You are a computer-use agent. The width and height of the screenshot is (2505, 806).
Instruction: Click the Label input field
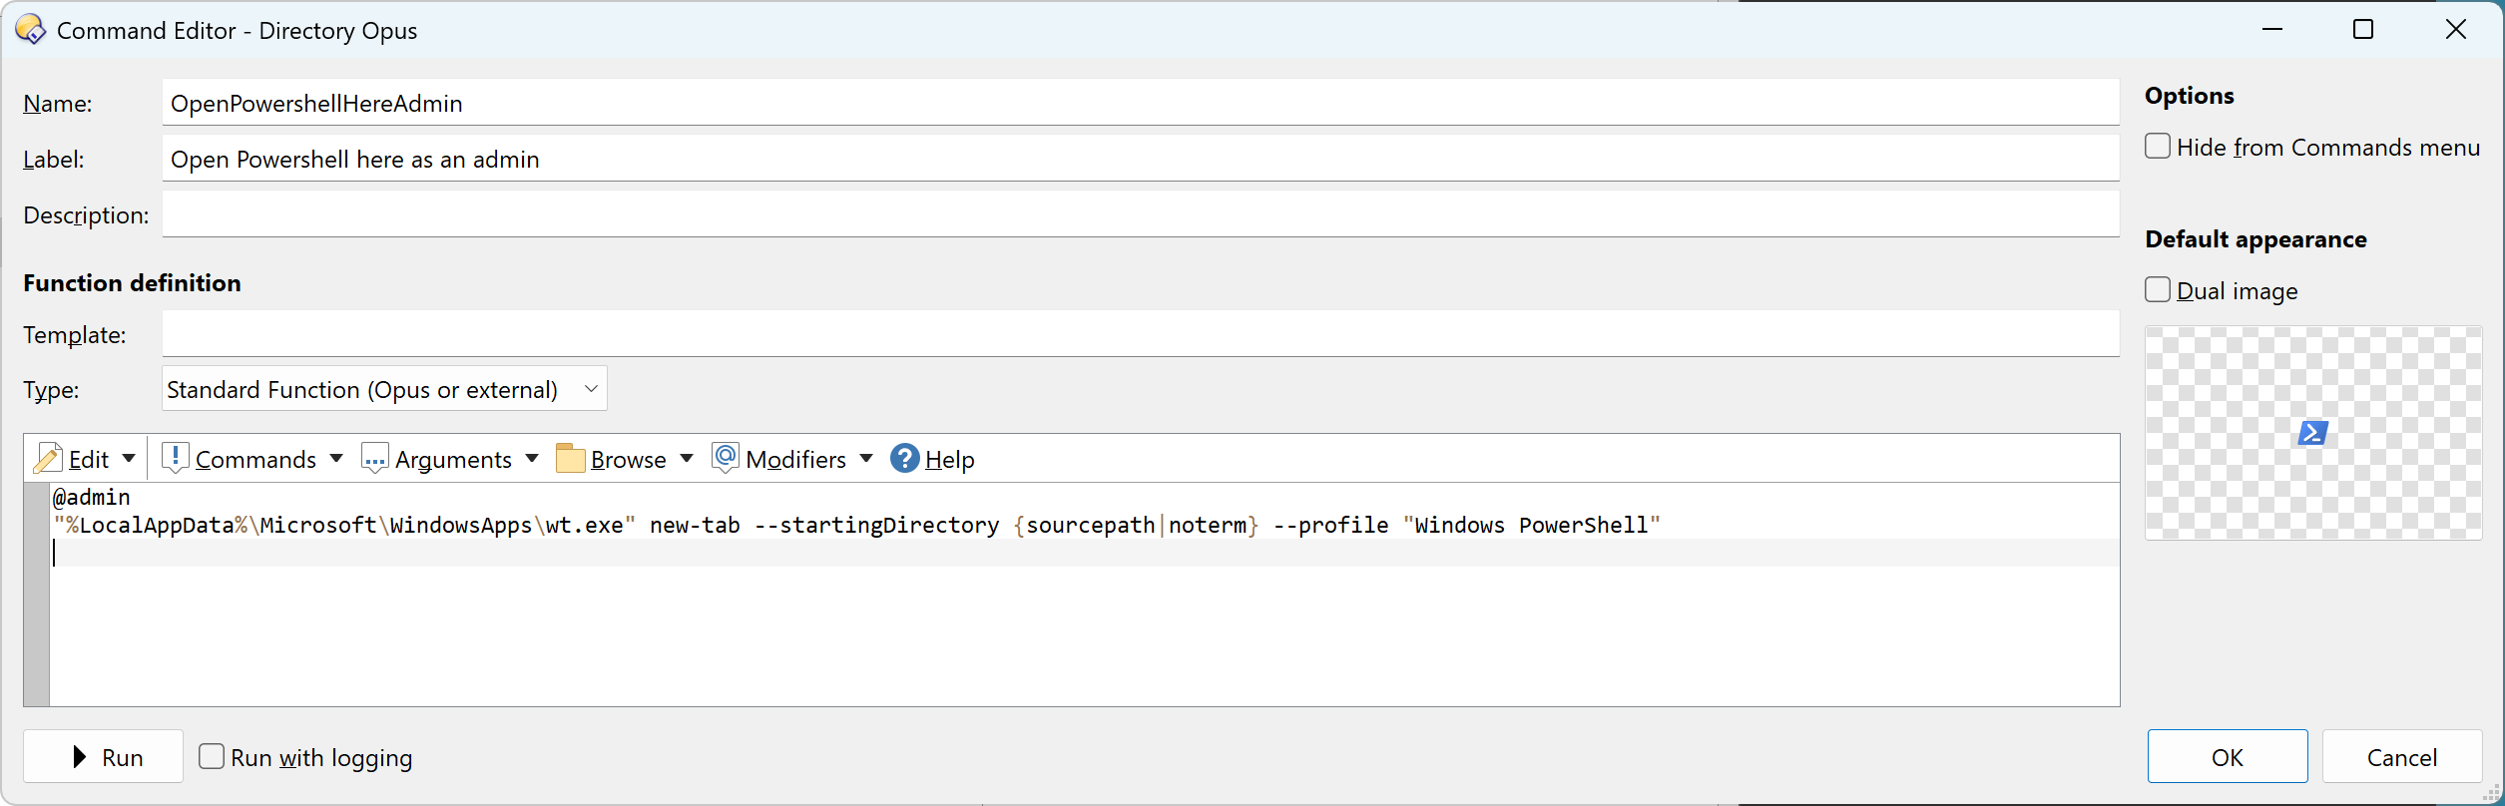point(1141,159)
